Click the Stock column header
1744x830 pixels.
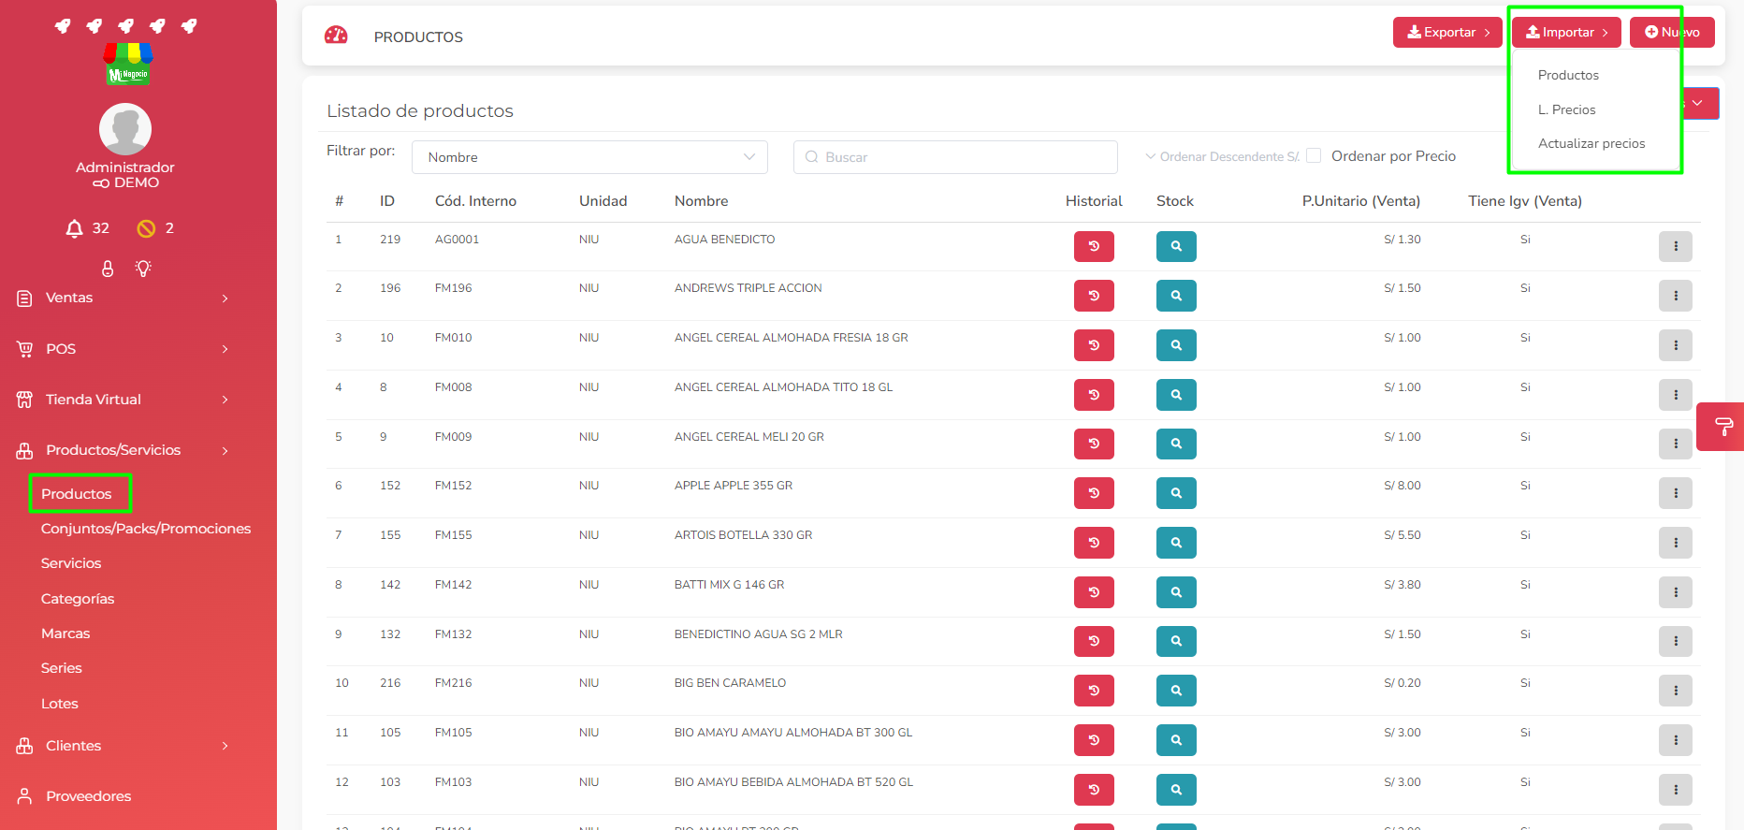click(x=1175, y=201)
